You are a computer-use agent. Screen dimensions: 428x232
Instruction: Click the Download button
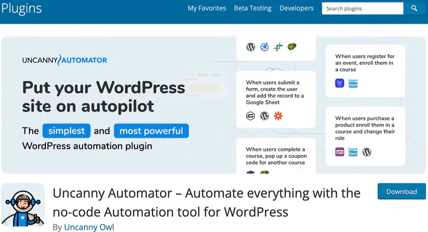point(401,192)
